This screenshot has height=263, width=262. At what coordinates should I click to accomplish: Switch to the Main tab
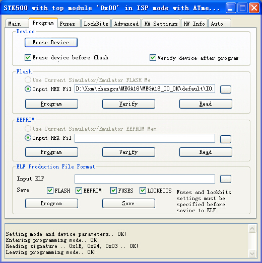pos(17,24)
